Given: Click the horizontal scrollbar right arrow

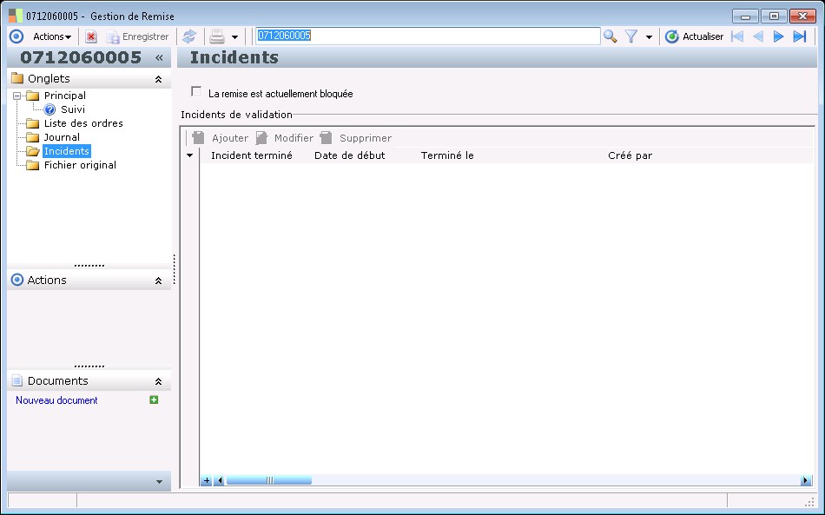Looking at the screenshot, I should 805,480.
